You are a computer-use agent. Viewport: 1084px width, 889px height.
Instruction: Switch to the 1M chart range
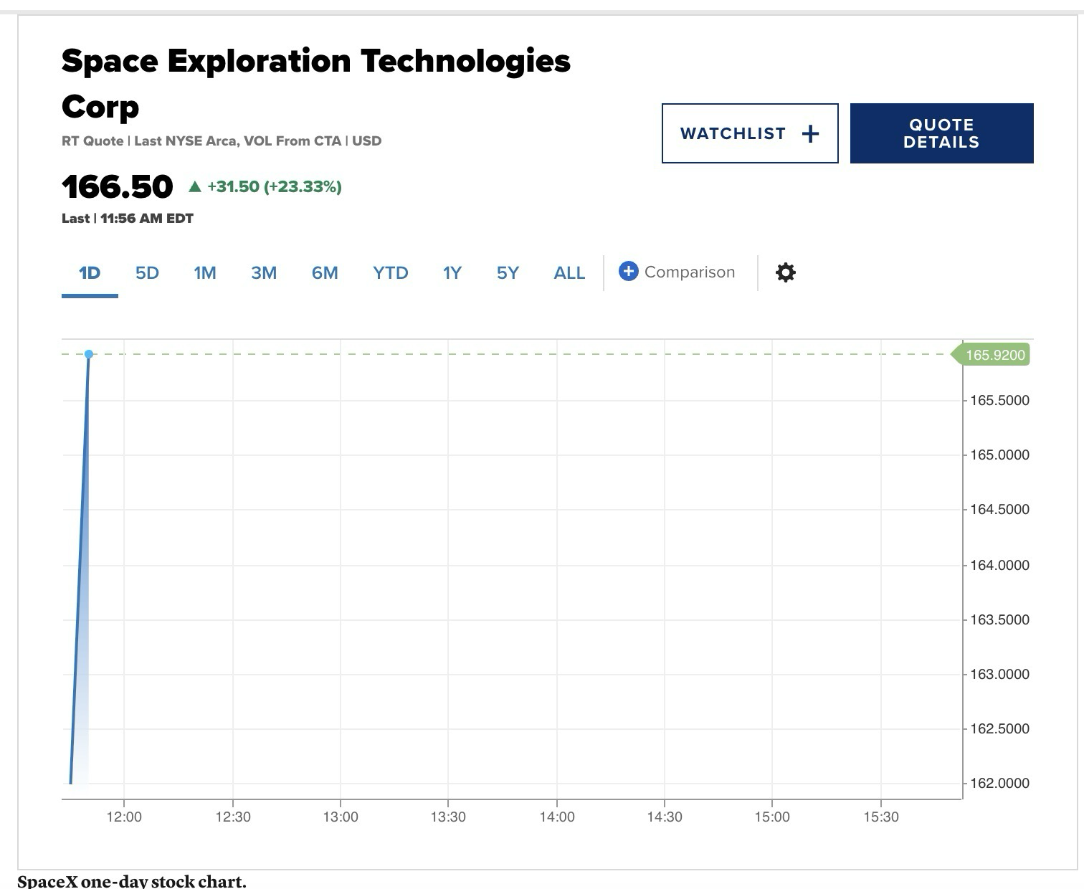coord(205,273)
